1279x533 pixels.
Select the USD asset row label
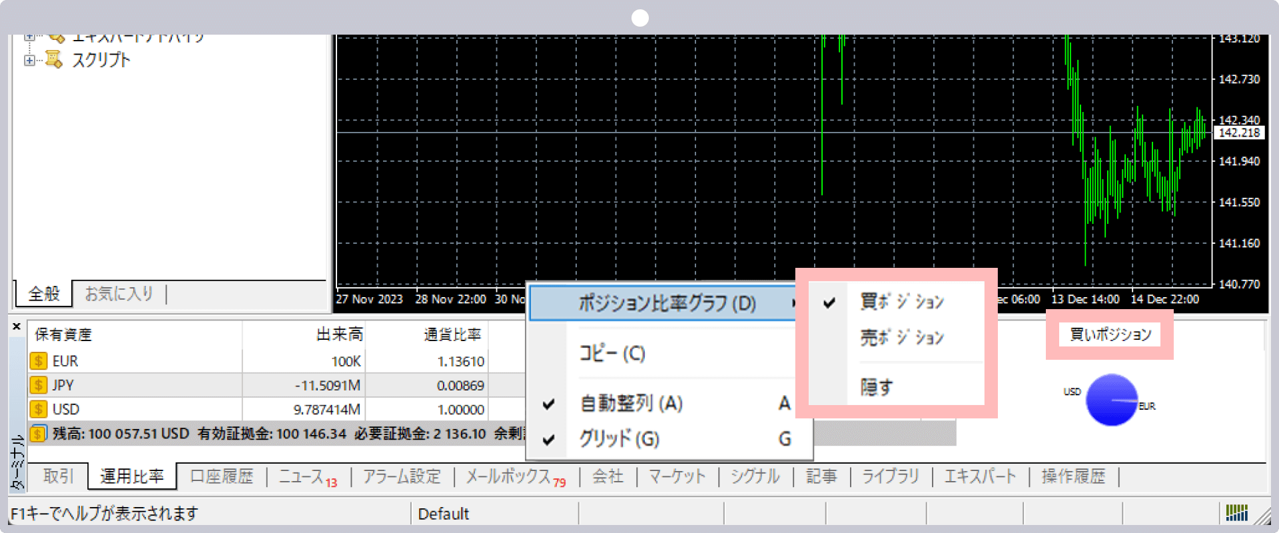coord(66,409)
